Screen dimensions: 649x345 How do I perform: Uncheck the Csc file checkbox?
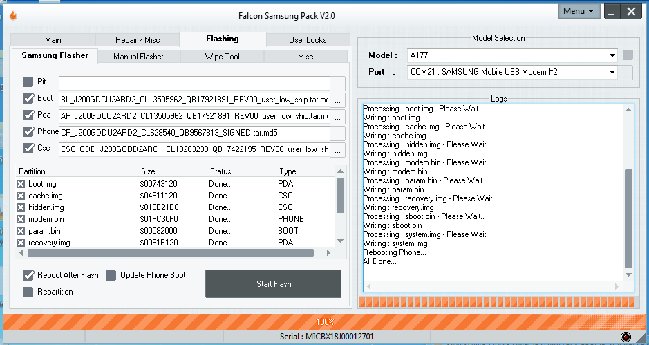click(28, 148)
